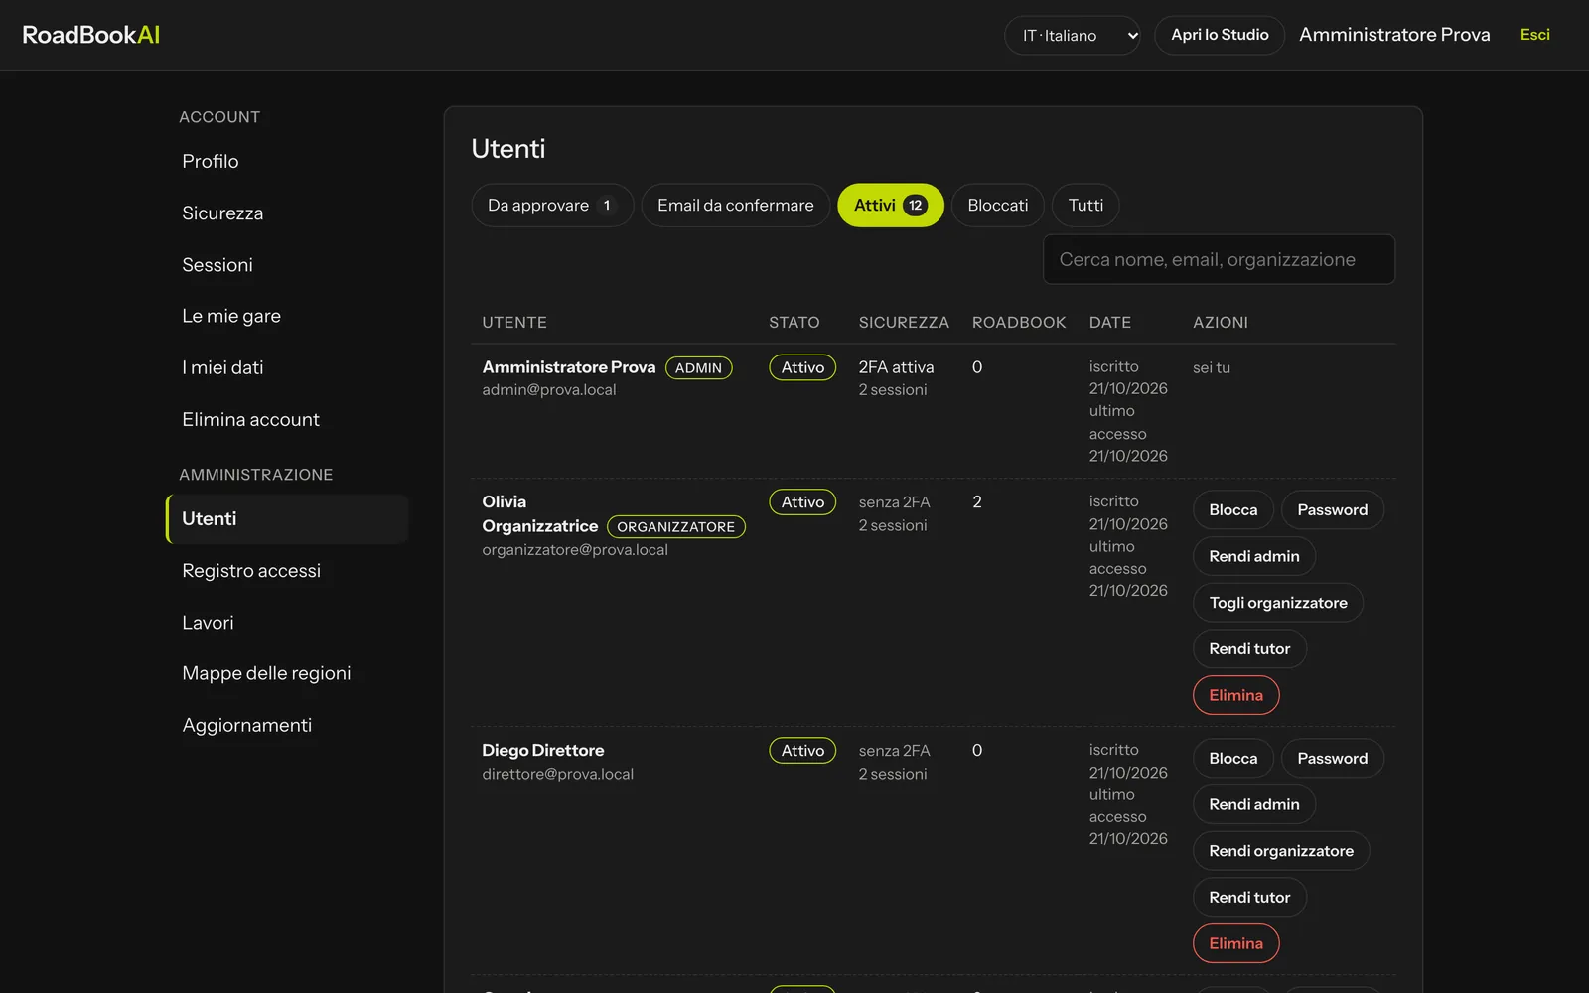Focus the Cerca nome, email search field
Screen dimensions: 1589x993
[1219, 259]
